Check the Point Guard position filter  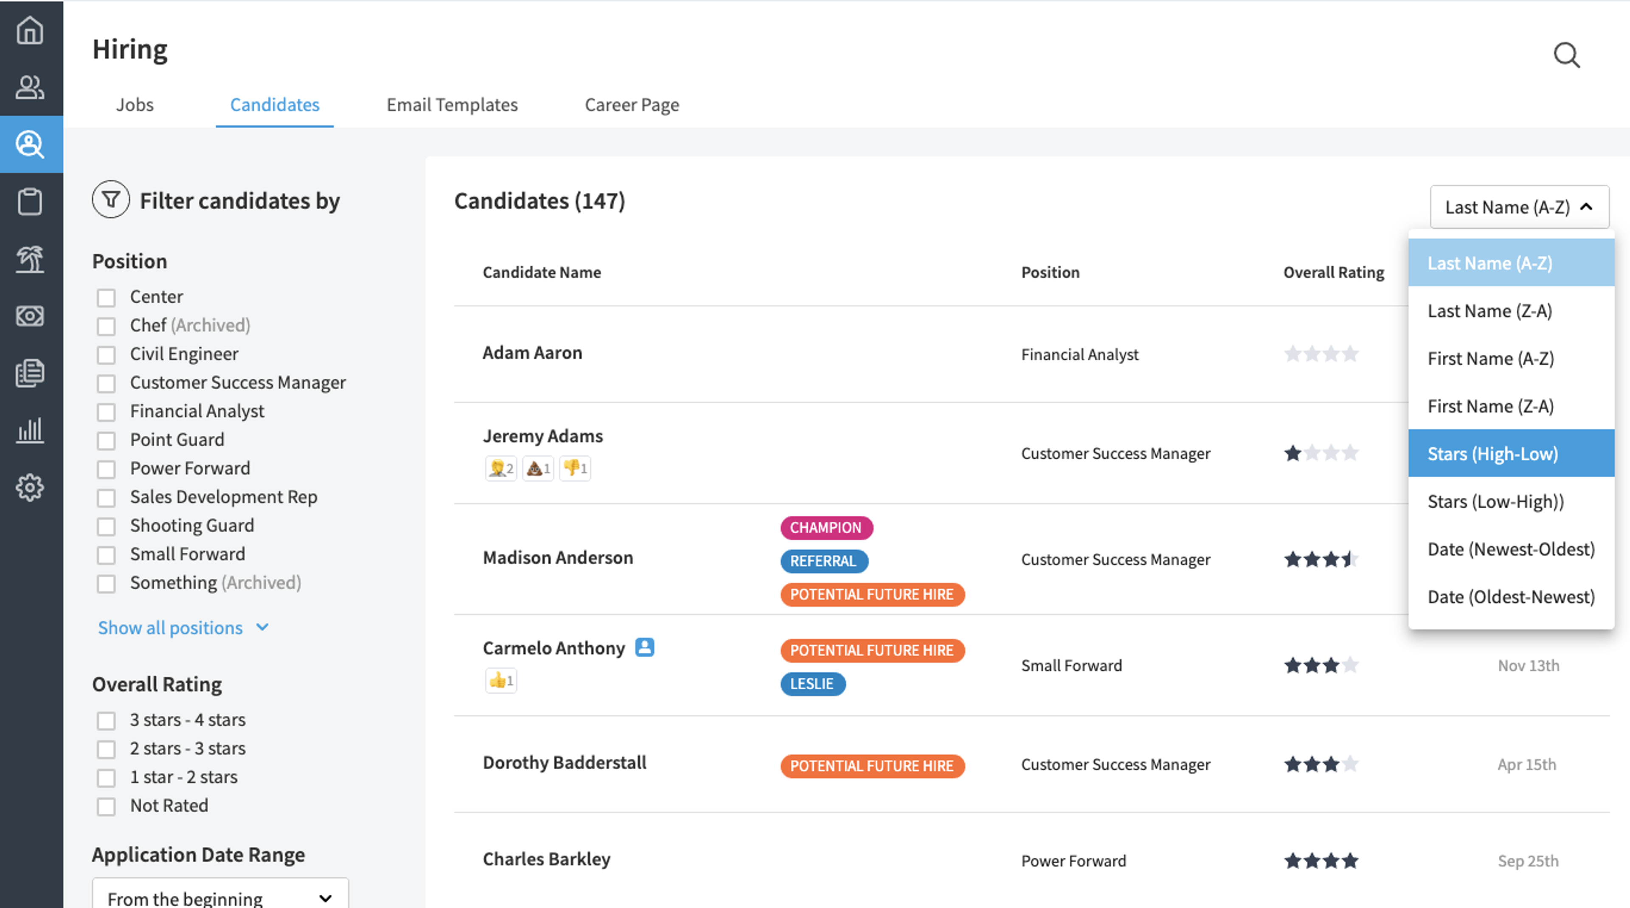[x=106, y=440]
